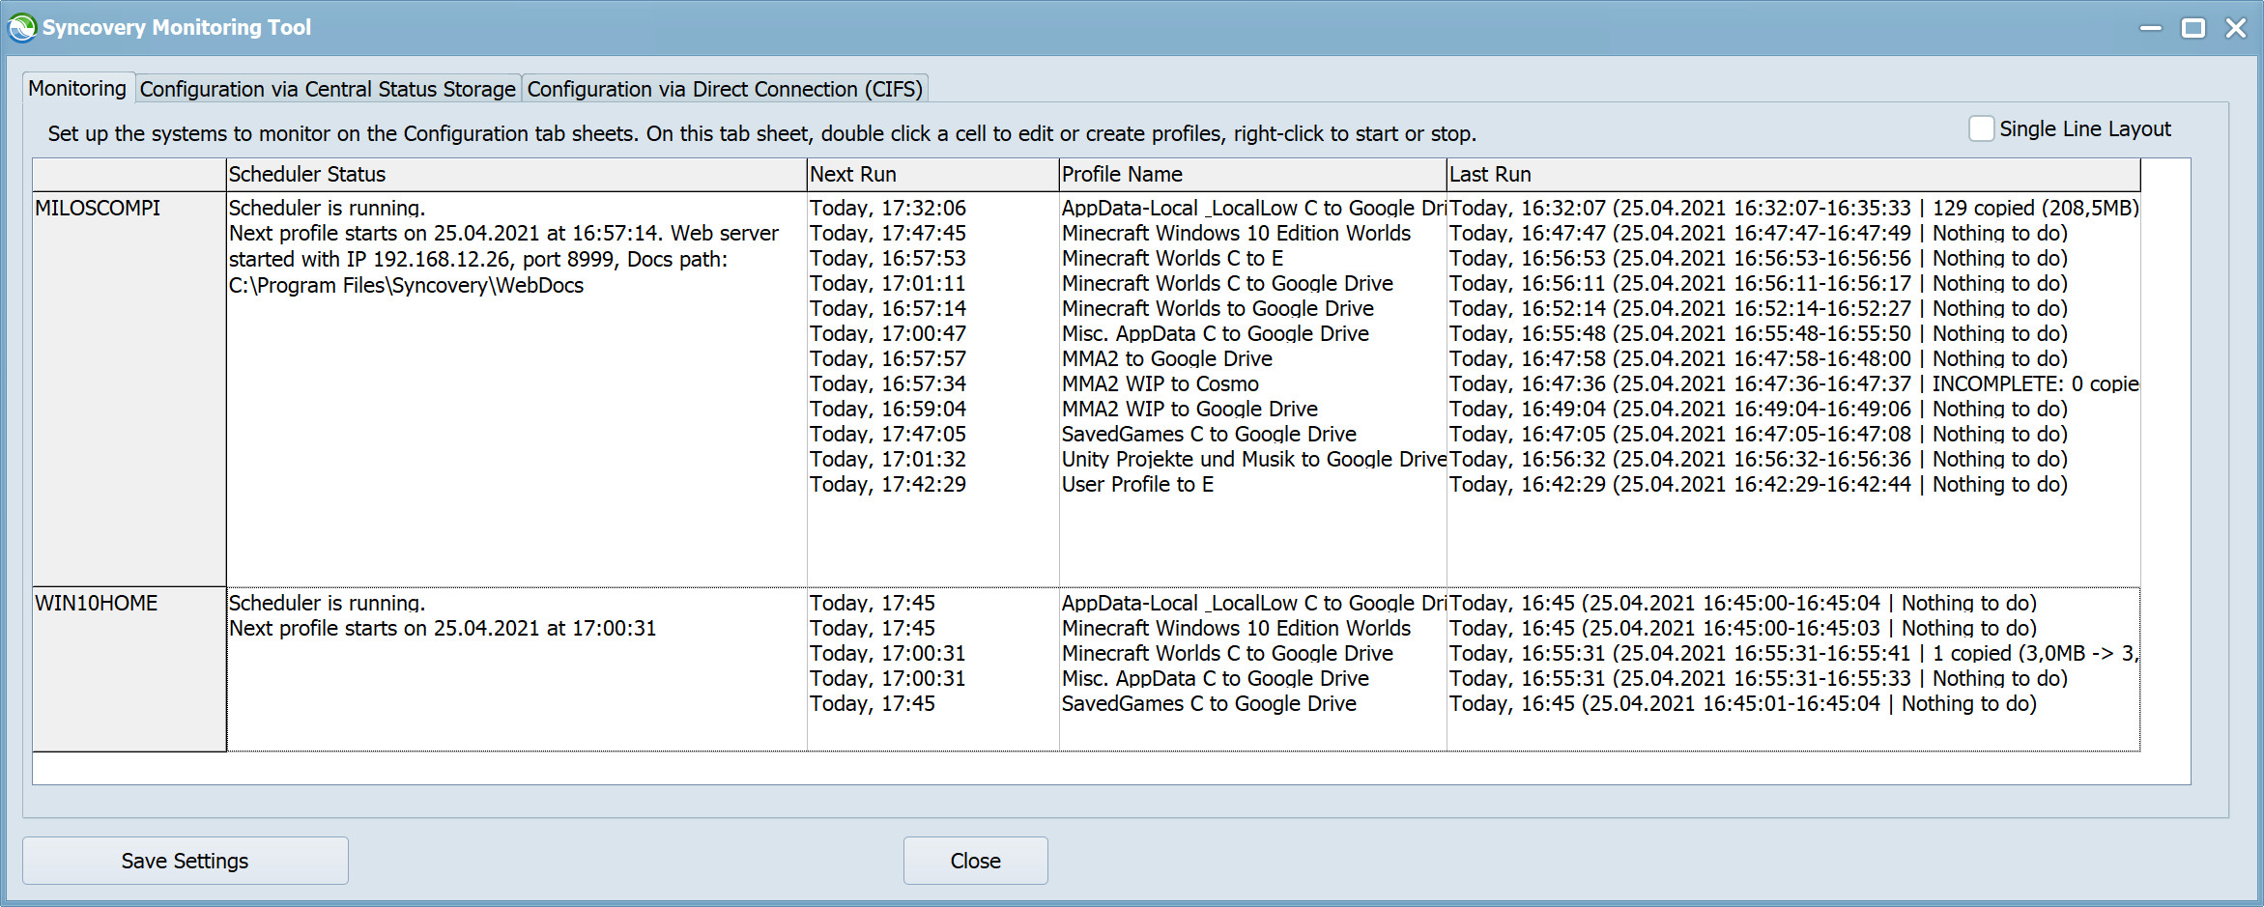
Task: Click the Last Run column header
Action: [1488, 174]
